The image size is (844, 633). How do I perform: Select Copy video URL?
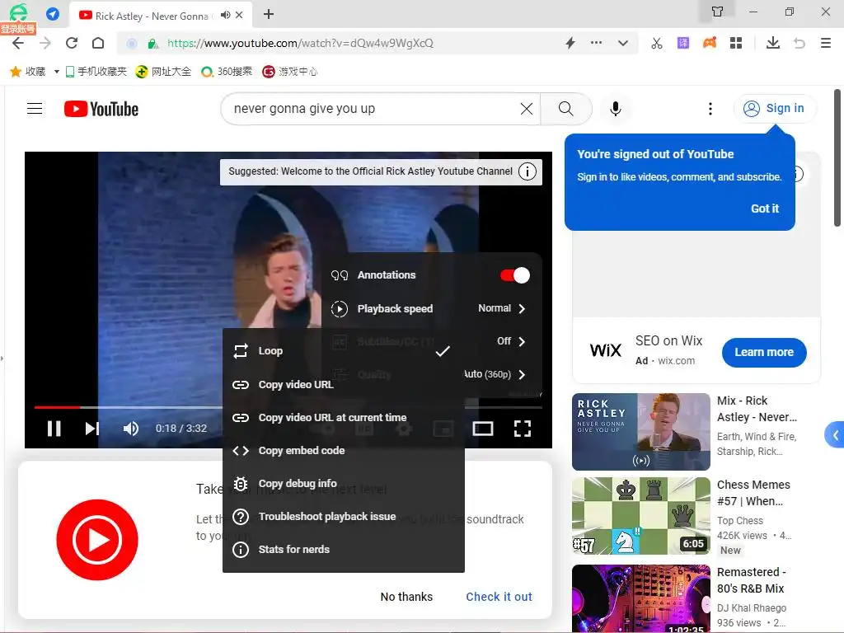tap(344, 384)
